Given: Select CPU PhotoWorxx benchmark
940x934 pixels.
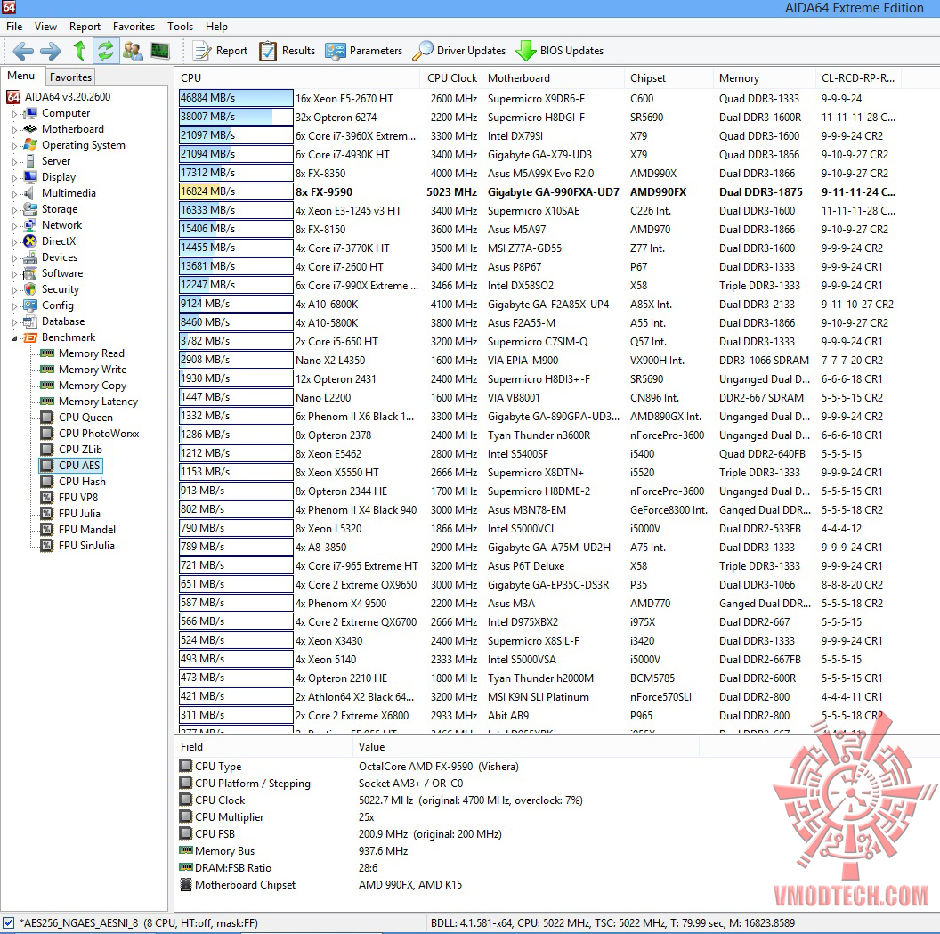Looking at the screenshot, I should (89, 434).
